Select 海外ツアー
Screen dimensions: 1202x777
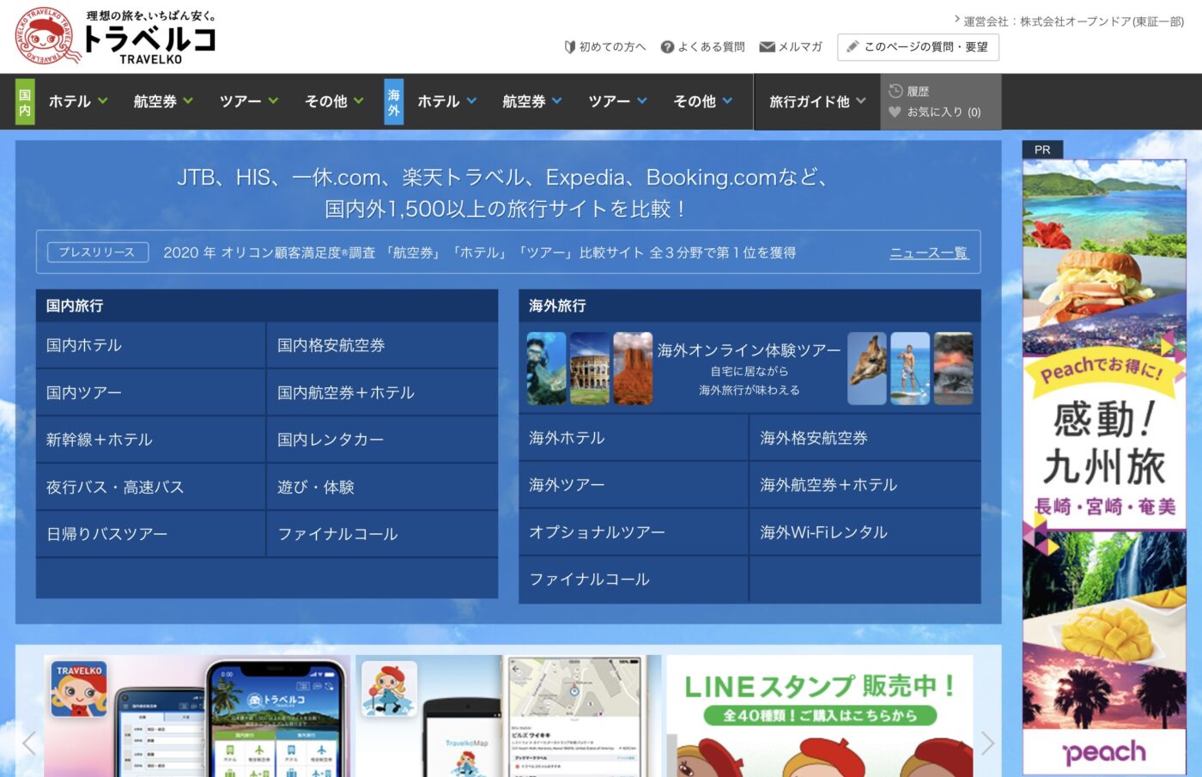pos(634,485)
